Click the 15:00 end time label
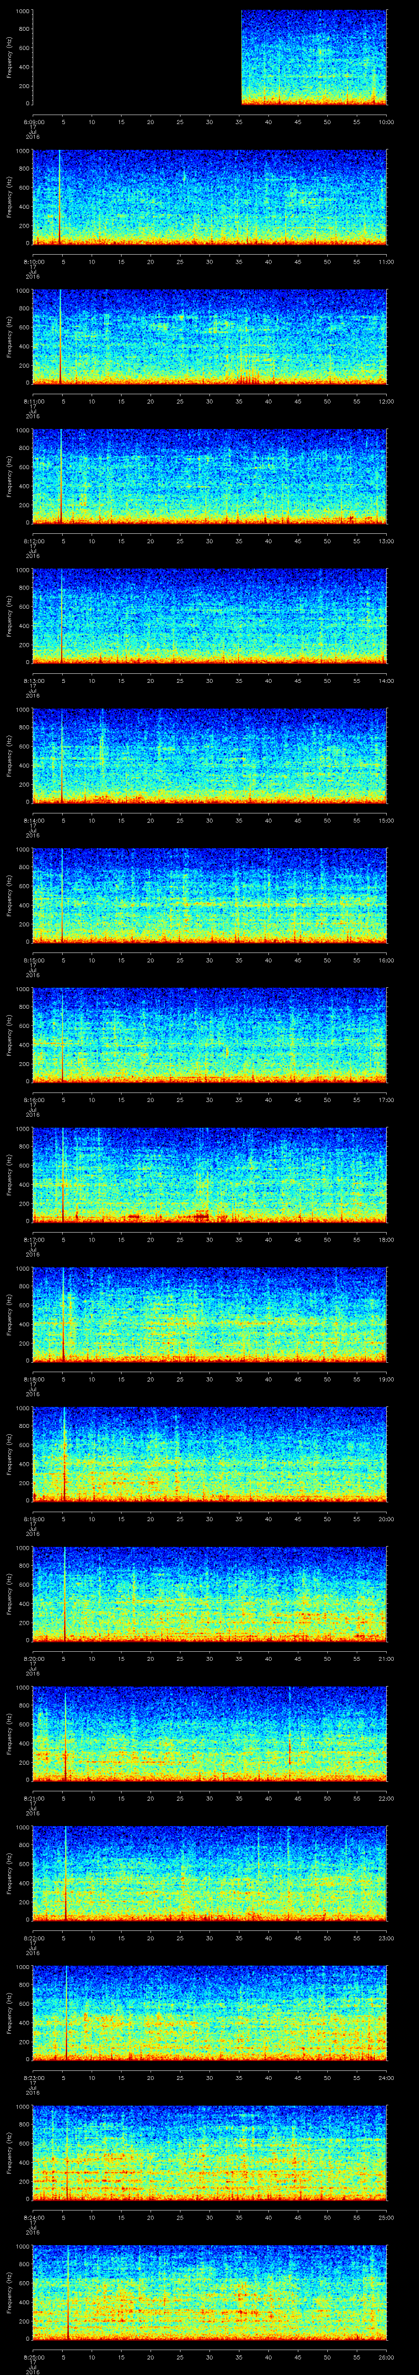The image size is (419, 2375). [x=387, y=821]
